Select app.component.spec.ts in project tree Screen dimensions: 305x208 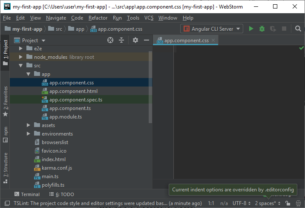[x=81, y=100]
